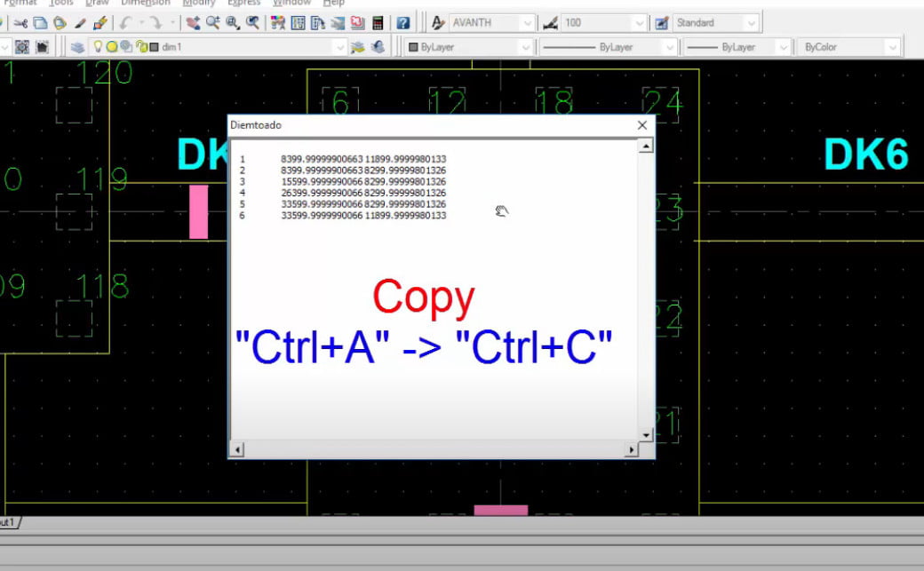Click the Table Style icon
Image resolution: width=924 pixels, height=571 pixels.
pyautogui.click(x=662, y=23)
